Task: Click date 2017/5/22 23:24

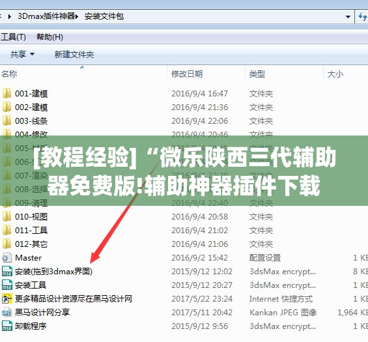Action: coord(202,299)
